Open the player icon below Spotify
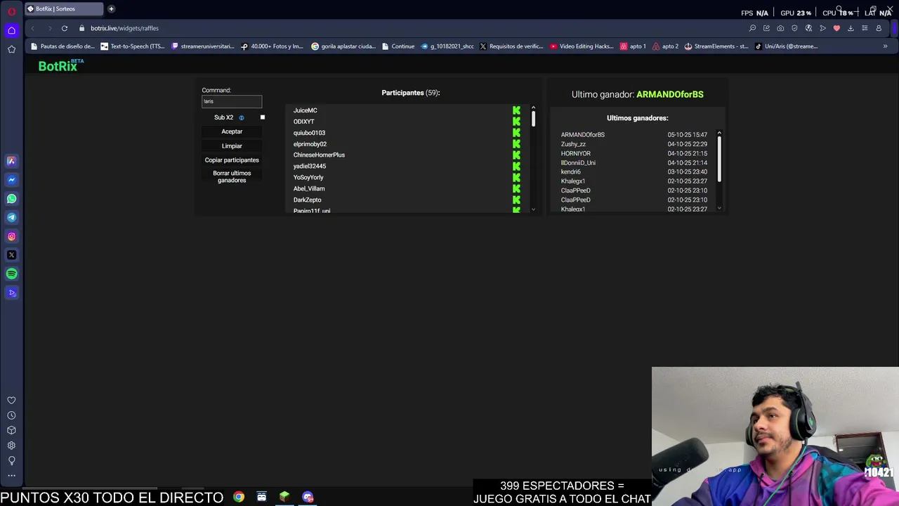Screen dimensions: 899x506 (x=11, y=293)
